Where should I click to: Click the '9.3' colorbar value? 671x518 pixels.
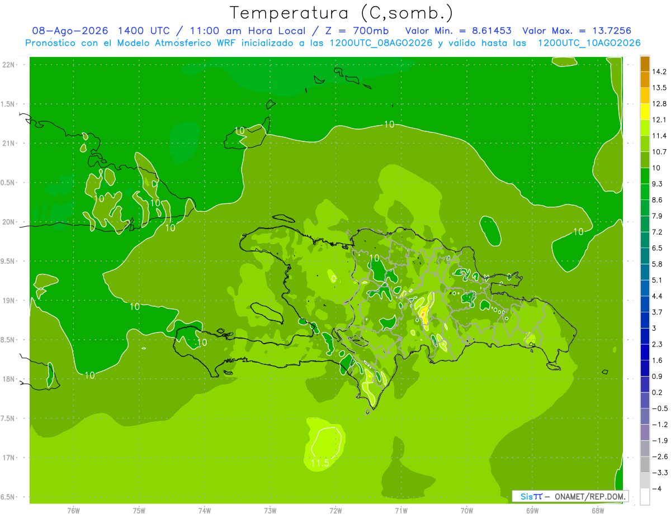(658, 184)
